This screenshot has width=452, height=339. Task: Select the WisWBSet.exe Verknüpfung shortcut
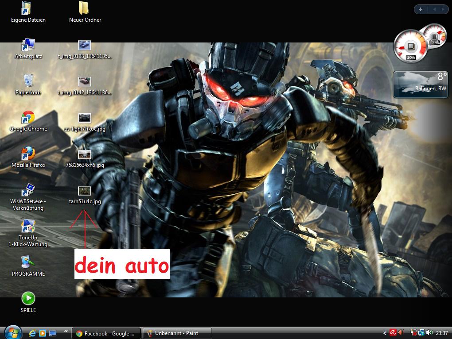[28, 197]
